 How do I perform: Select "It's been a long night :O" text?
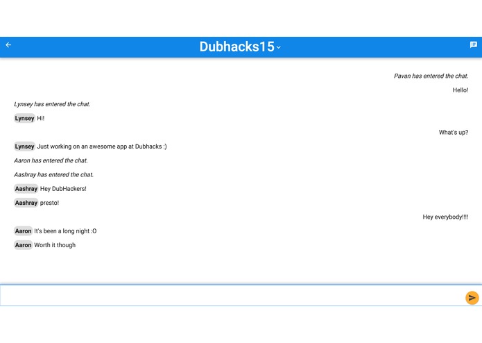pos(65,231)
